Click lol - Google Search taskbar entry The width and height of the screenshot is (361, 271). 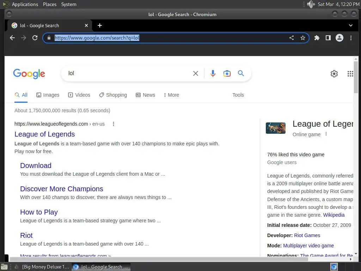click(x=101, y=267)
